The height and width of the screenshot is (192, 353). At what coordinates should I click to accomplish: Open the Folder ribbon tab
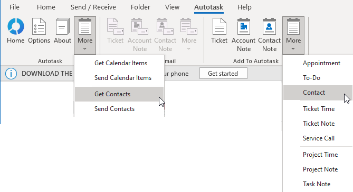click(x=140, y=7)
